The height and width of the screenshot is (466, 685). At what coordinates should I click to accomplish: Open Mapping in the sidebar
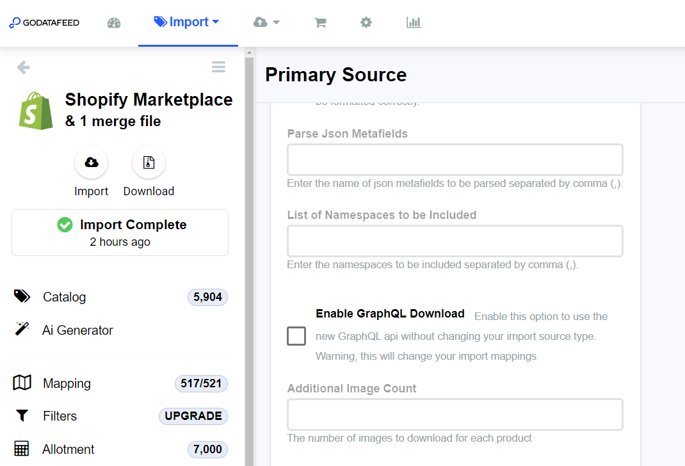tap(67, 383)
